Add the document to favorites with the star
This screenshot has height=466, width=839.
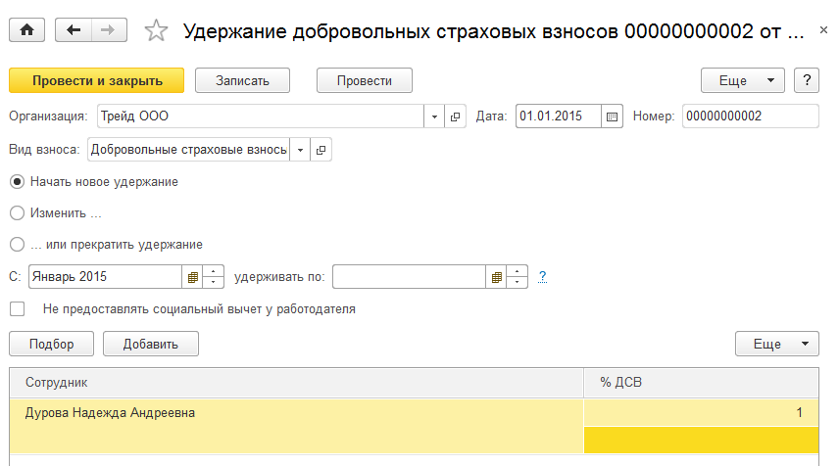click(x=156, y=31)
